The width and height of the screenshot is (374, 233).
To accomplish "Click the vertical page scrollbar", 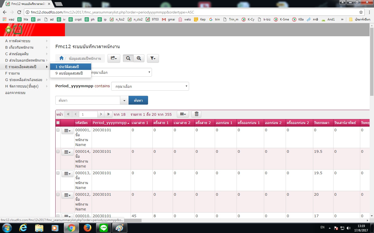I will click(372, 61).
